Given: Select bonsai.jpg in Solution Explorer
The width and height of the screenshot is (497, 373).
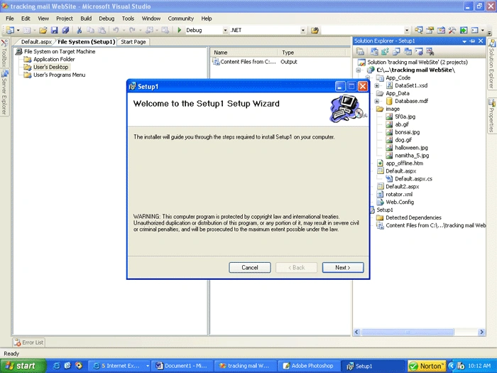Looking at the screenshot, I should point(408,132).
